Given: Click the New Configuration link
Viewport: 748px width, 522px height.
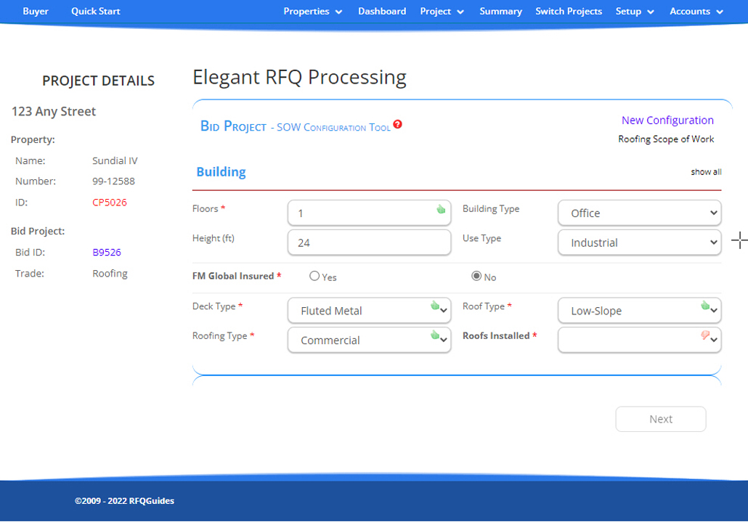Looking at the screenshot, I should click(667, 120).
